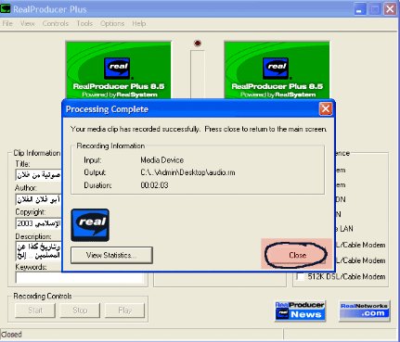Screen dimensions: 400x342
Task: Click the Real logo in dialog
Action: click(90, 225)
